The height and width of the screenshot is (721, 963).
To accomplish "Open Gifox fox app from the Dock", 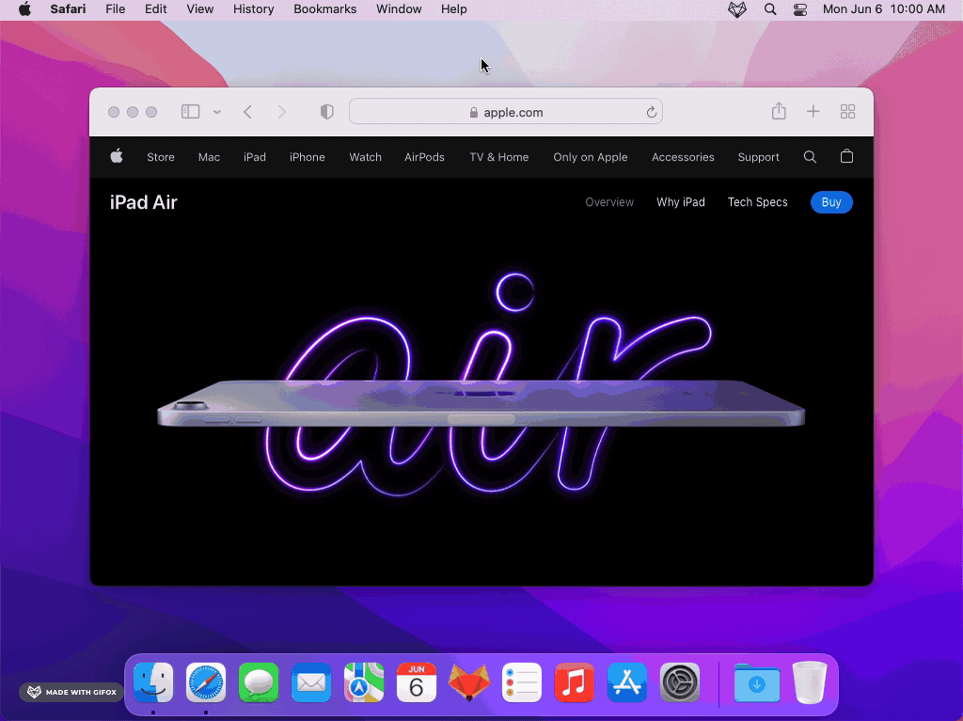I will (x=469, y=682).
